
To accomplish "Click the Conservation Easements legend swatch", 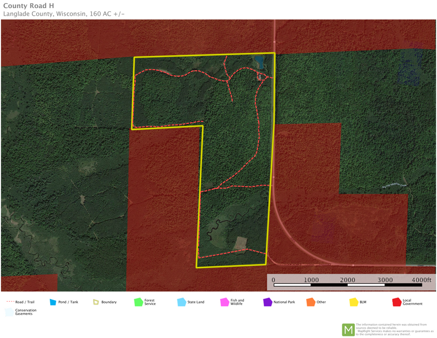I will point(9,312).
